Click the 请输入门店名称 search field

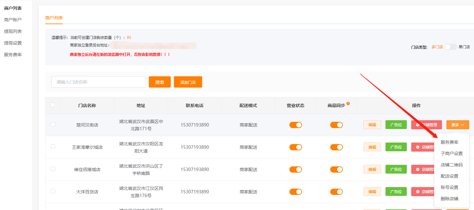coord(98,82)
